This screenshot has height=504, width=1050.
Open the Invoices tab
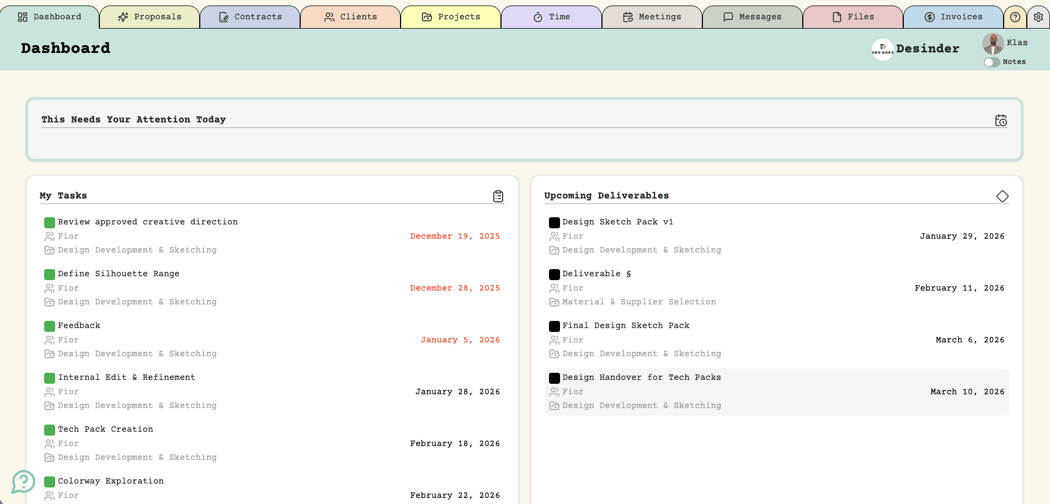click(953, 17)
